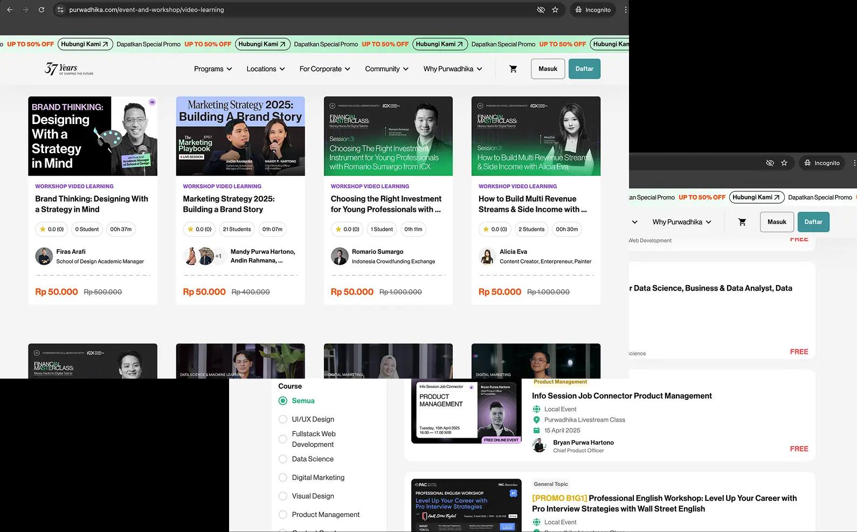
Task: Bookmark page with star icon in front window
Action: pos(555,10)
